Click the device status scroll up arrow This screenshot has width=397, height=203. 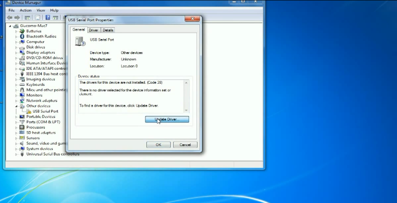tap(187, 83)
